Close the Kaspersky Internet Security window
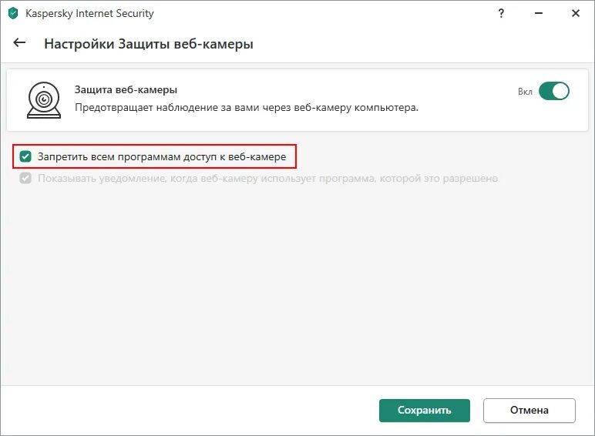The height and width of the screenshot is (436, 595). [x=575, y=14]
